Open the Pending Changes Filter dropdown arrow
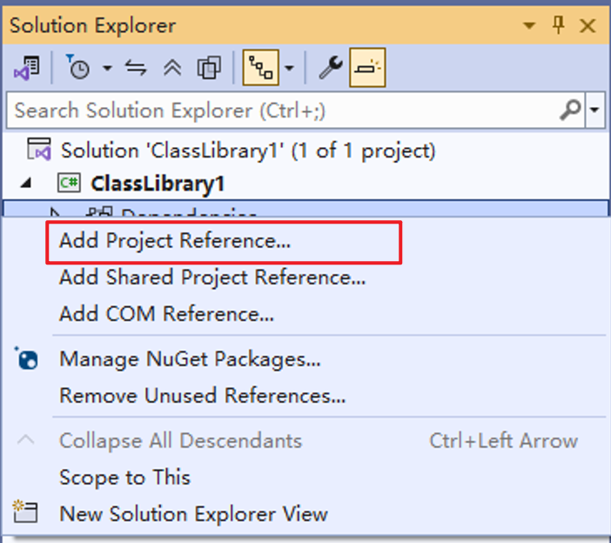Screen dimensions: 611x543 (x=108, y=68)
